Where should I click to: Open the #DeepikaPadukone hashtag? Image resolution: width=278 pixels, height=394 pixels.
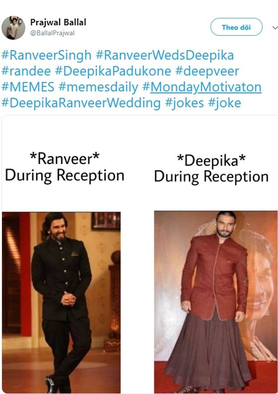[x=113, y=71]
